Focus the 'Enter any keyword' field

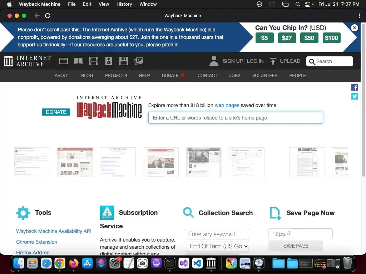[x=217, y=234]
